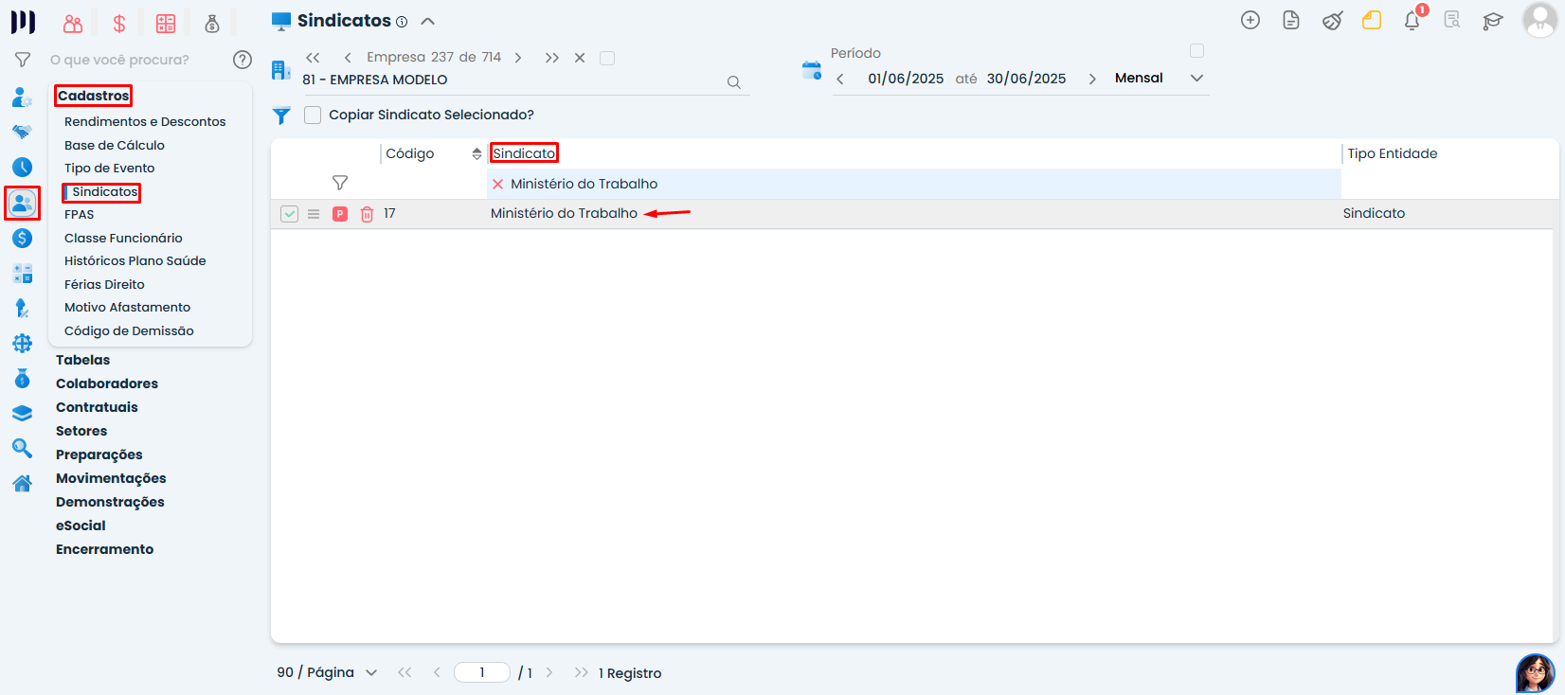Click the page number input field
The width and height of the screenshot is (1565, 695).
[x=482, y=672]
